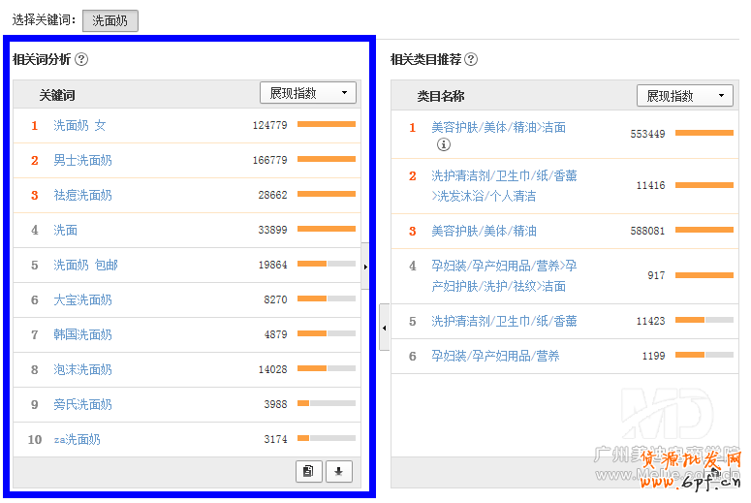Viewport: 751px width, 503px height.
Task: Select the 孕妇装/孕产妇用品/营养 category in row 6
Action: point(495,356)
